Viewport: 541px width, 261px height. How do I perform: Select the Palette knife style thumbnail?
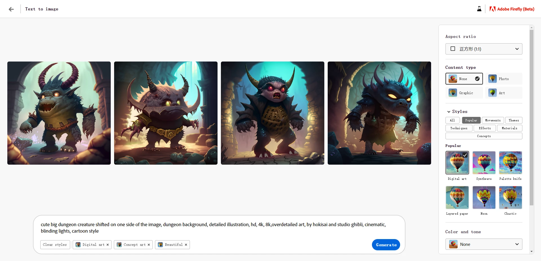510,163
